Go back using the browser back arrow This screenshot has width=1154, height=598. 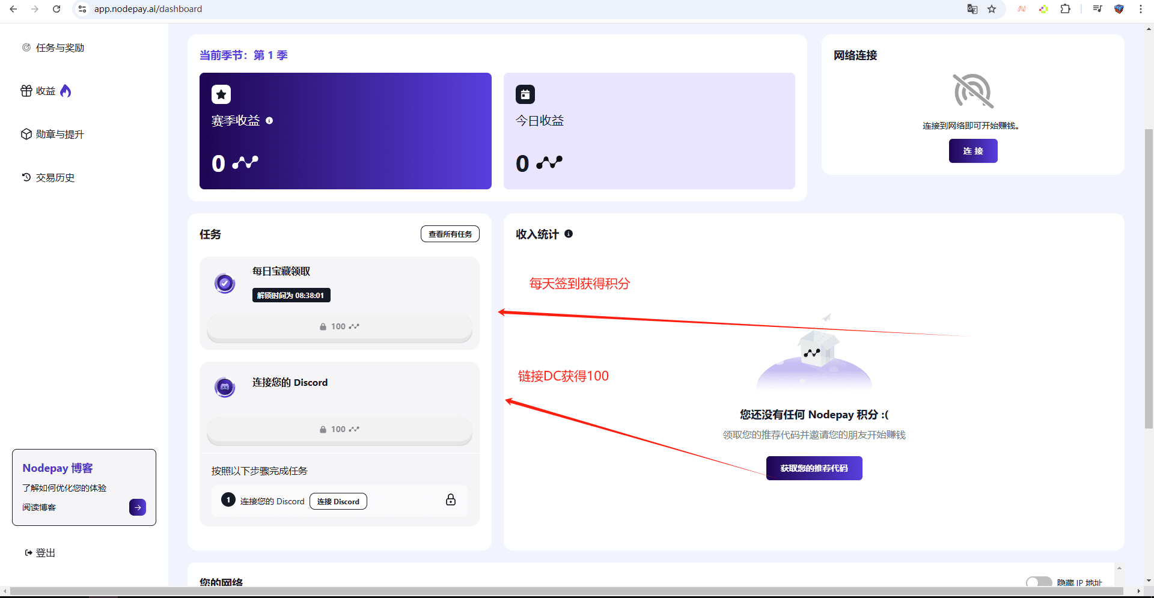13,9
